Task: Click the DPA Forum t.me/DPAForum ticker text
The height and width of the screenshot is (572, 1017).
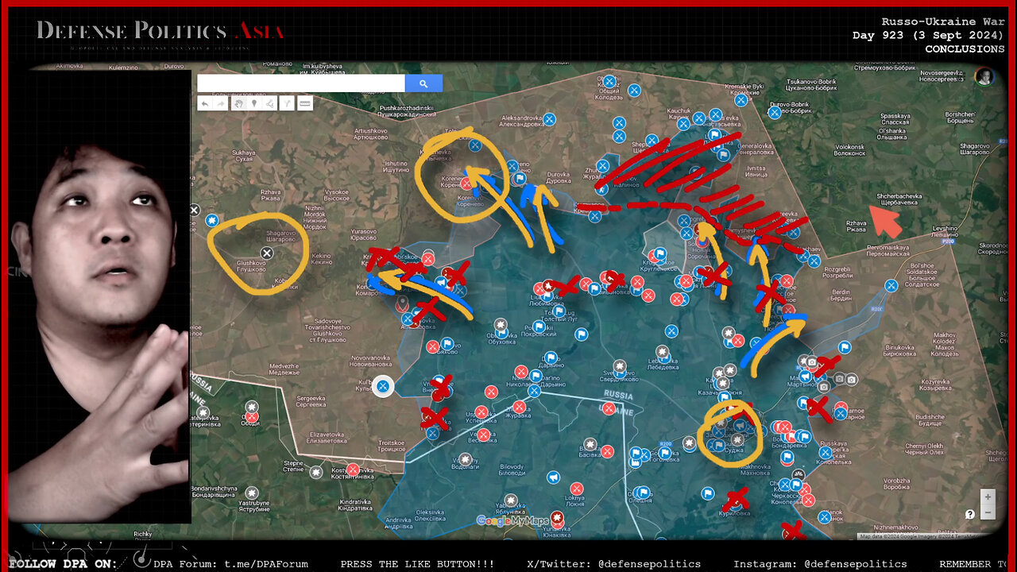Action: click(230, 564)
